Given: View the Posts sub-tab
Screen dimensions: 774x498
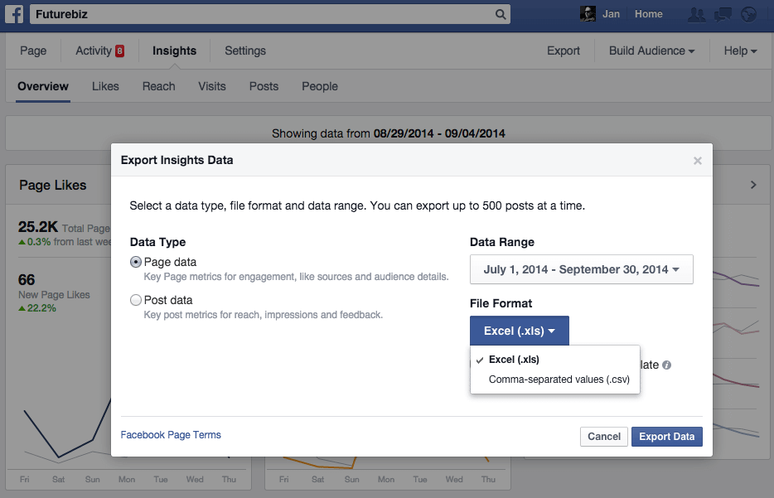Looking at the screenshot, I should (x=264, y=86).
